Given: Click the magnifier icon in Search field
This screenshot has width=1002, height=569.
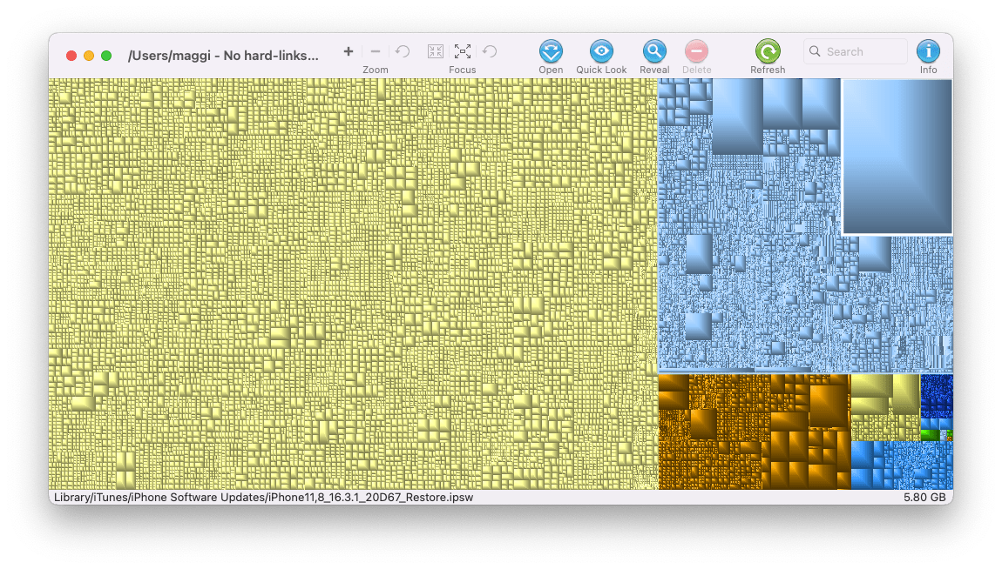Looking at the screenshot, I should click(x=816, y=52).
